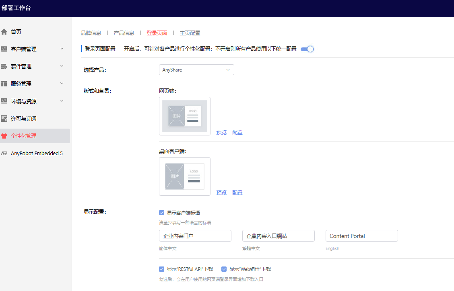Click the AnyRobot Embedded 5 icon
Image resolution: width=454 pixels, height=291 pixels.
pos(4,153)
